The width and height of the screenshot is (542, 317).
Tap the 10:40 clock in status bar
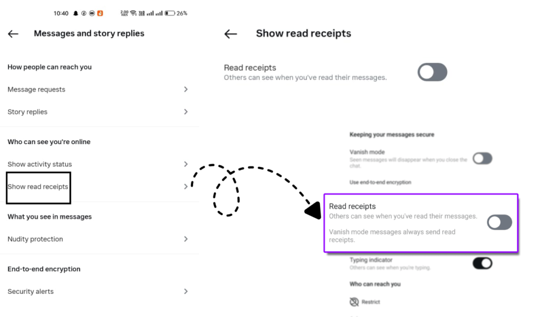(61, 13)
